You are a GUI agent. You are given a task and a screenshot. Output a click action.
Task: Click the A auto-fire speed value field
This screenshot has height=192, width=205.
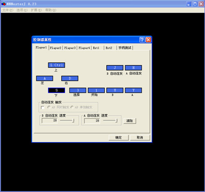pyautogui.click(x=92, y=121)
